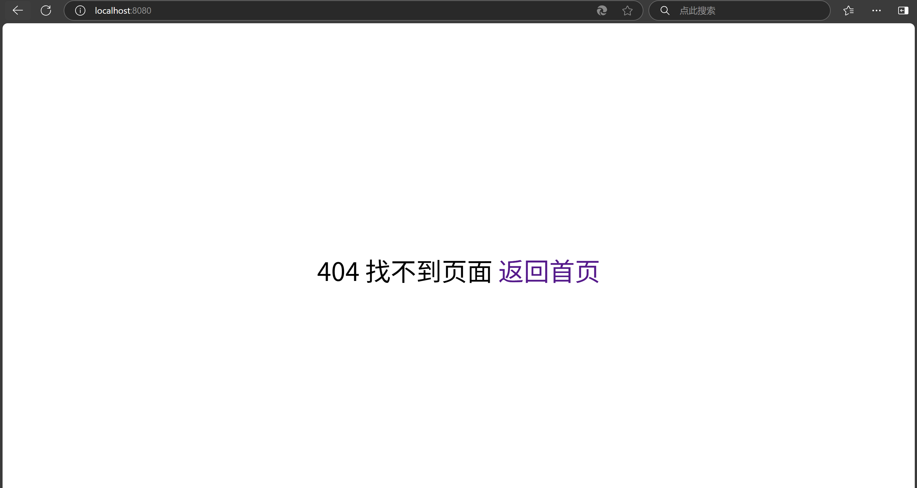Click 返回首页 to go home

tap(548, 272)
